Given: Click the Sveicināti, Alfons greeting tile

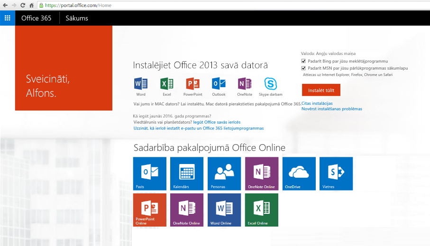Looking at the screenshot, I should pos(64,68).
